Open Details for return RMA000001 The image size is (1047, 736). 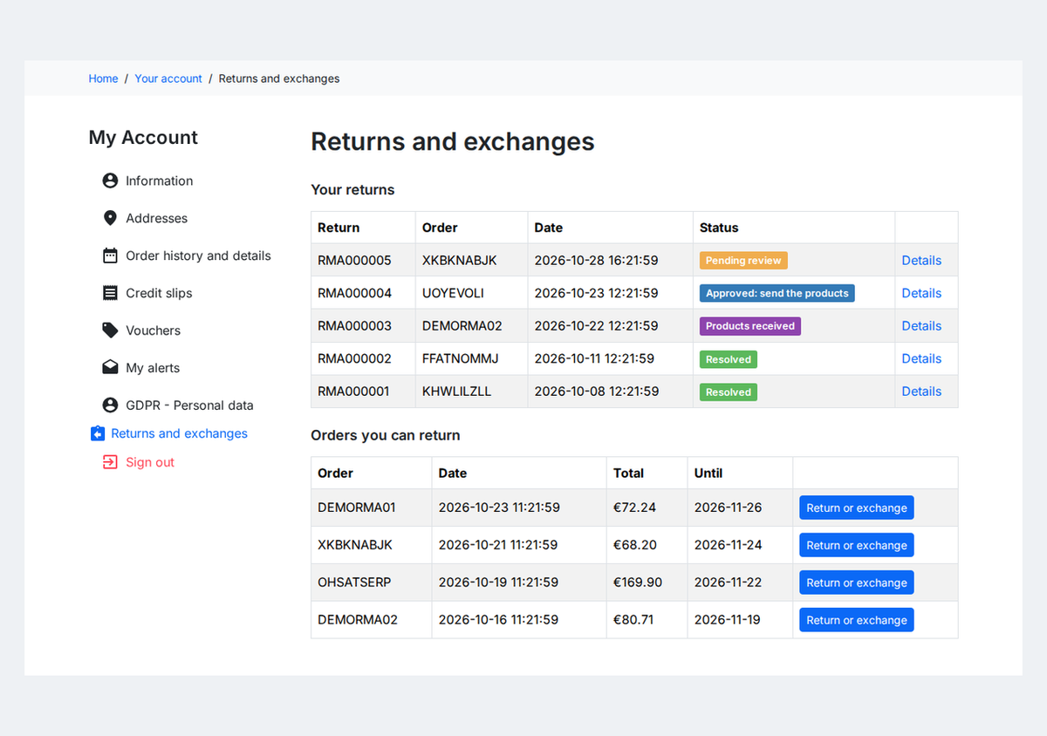(921, 392)
